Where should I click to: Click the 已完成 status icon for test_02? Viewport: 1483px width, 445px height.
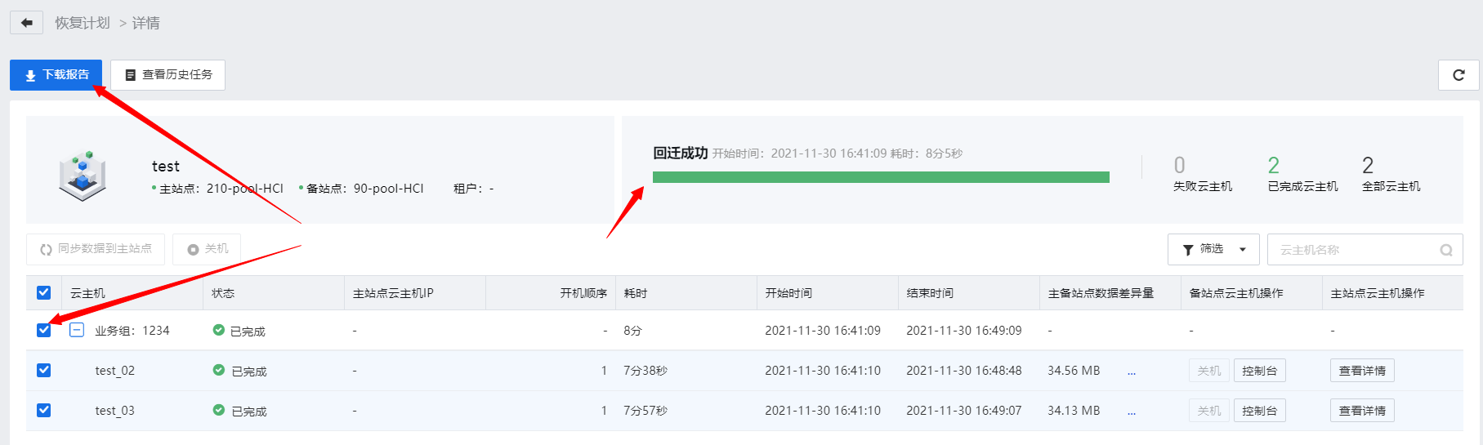point(218,370)
